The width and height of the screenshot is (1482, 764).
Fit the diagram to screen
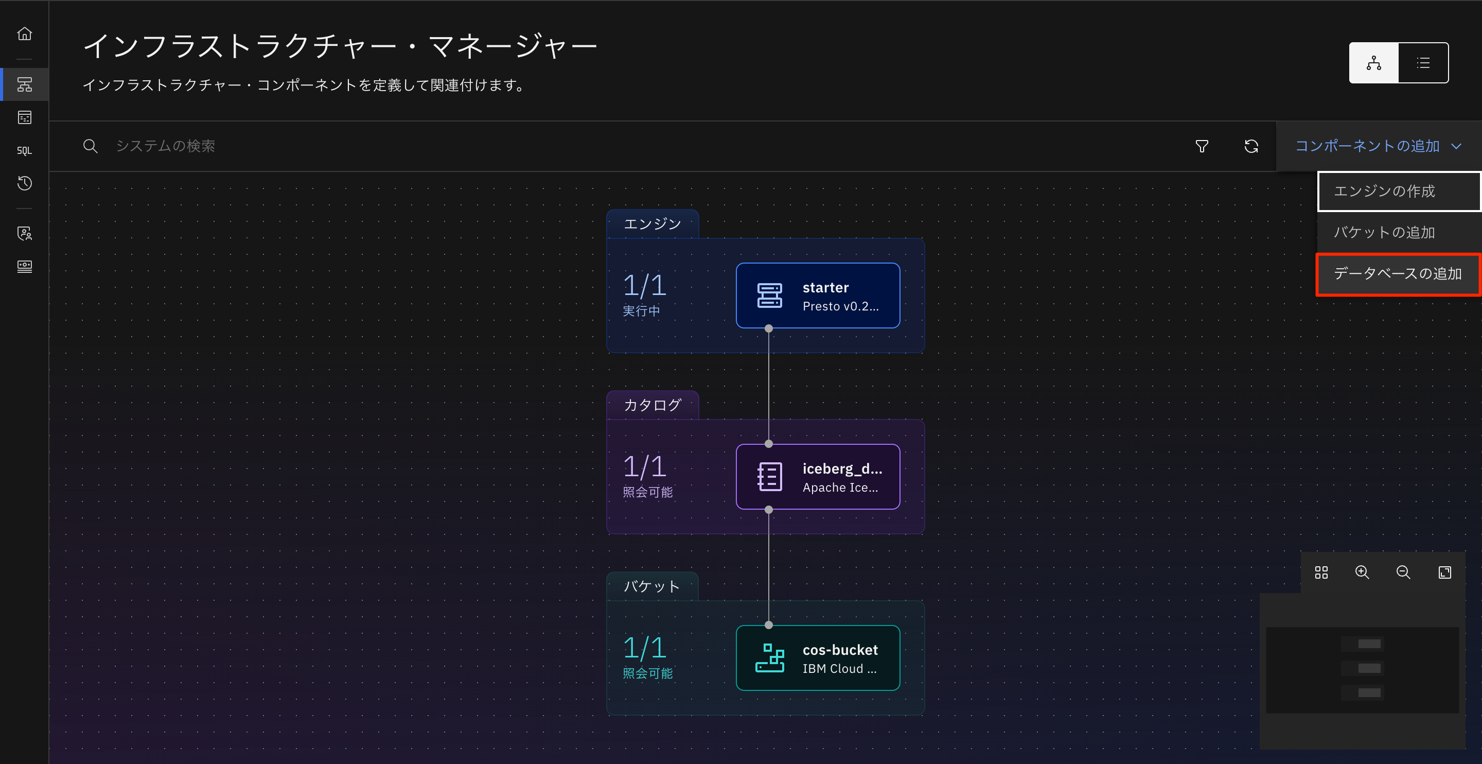(1444, 572)
